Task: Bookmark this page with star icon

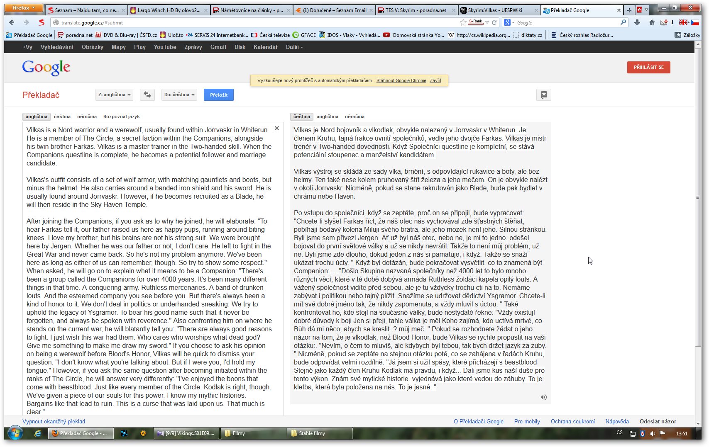Action: click(463, 22)
